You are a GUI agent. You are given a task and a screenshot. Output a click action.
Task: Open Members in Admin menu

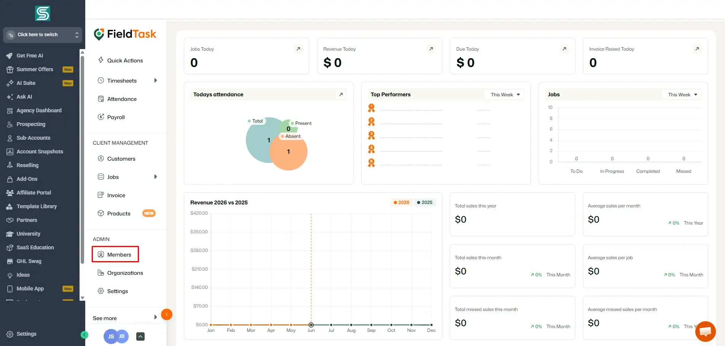coord(115,254)
